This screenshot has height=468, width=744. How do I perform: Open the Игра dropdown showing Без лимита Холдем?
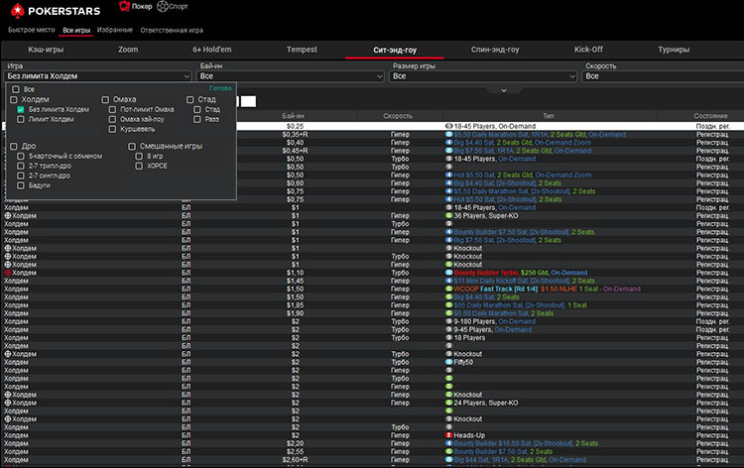tap(98, 76)
